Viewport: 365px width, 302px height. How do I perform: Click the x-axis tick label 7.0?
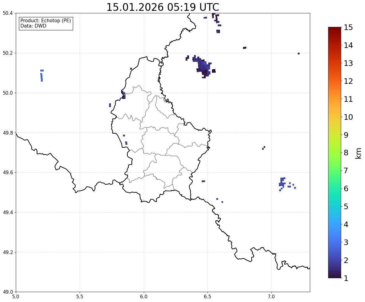click(x=272, y=297)
